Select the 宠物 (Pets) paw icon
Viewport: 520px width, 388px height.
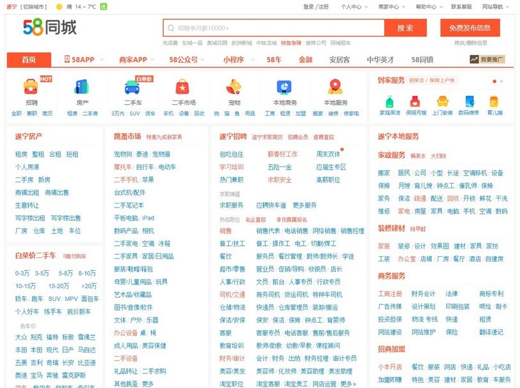[x=233, y=87]
